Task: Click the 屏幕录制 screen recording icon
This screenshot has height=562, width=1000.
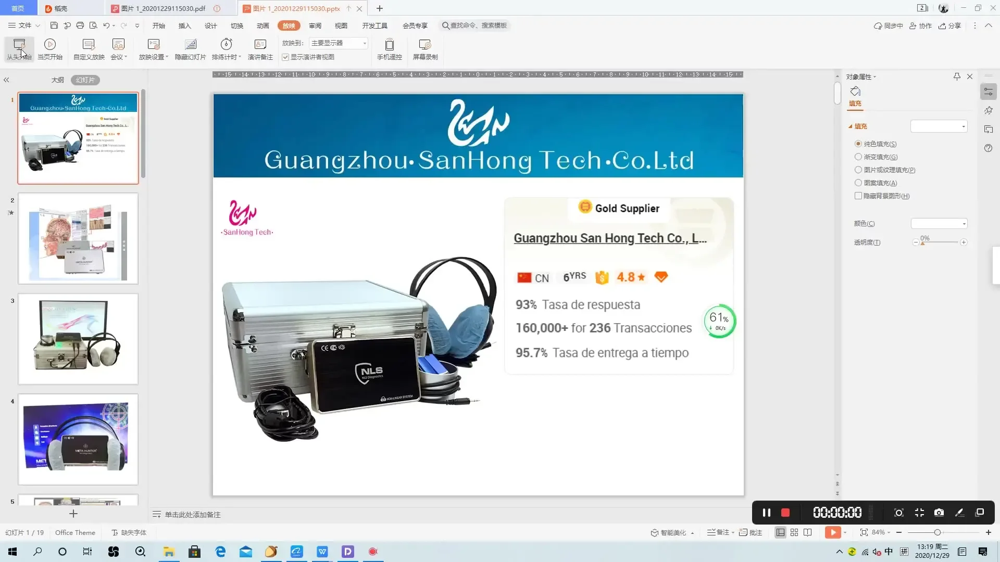Action: pyautogui.click(x=425, y=45)
